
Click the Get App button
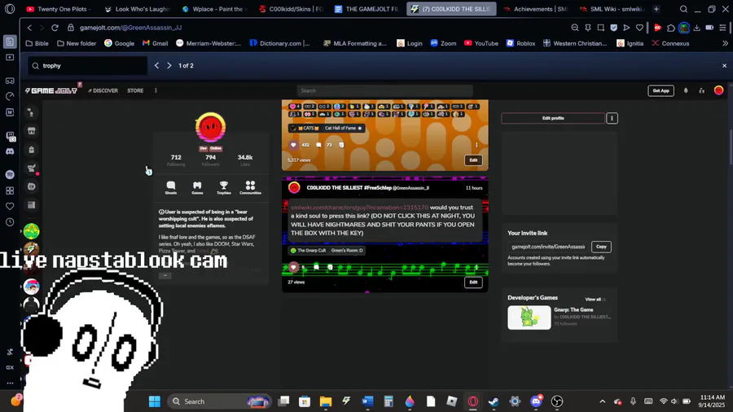[661, 90]
